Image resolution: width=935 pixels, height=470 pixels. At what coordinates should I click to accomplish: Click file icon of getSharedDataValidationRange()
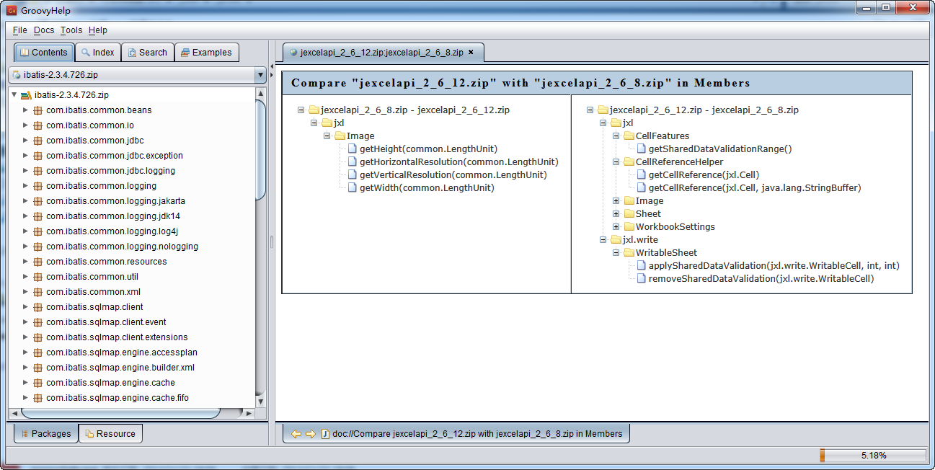pyautogui.click(x=642, y=149)
